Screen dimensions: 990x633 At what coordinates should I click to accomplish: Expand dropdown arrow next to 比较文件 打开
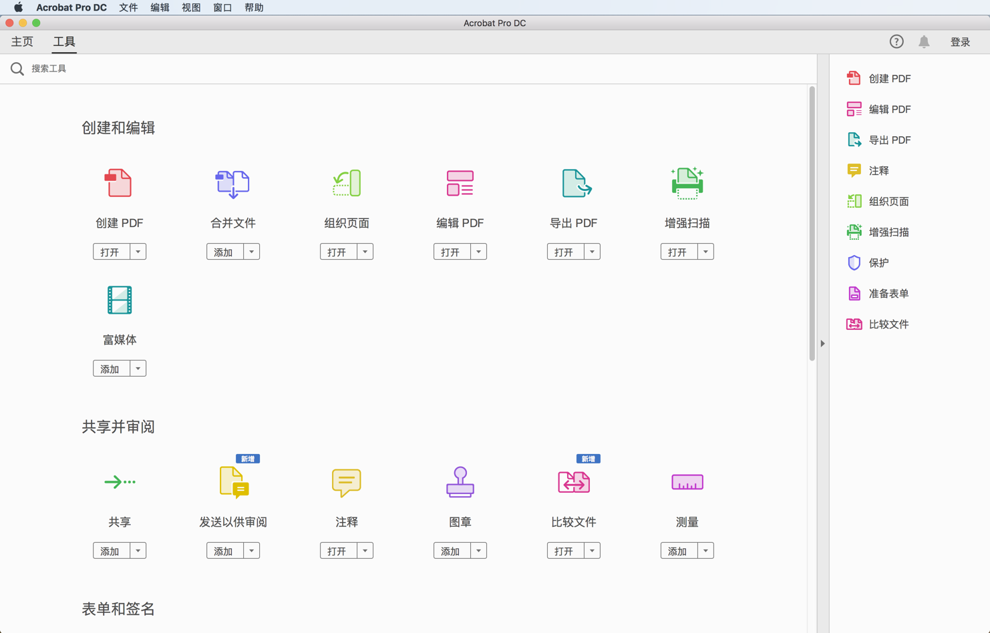[592, 551]
